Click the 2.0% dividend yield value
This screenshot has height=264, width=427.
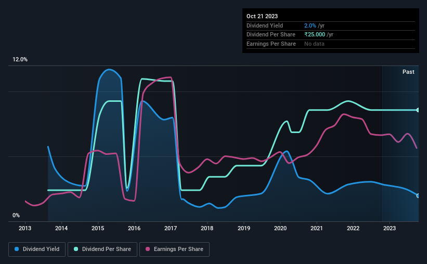310,25
